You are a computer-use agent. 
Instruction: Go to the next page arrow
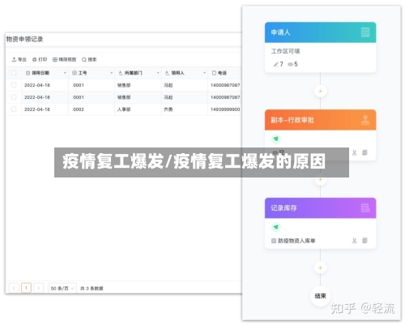tap(39, 289)
